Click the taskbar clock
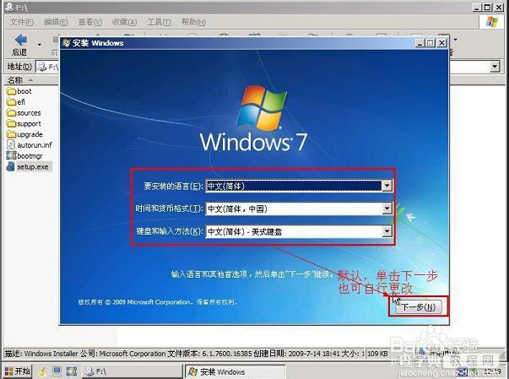509x379 pixels. (492, 371)
